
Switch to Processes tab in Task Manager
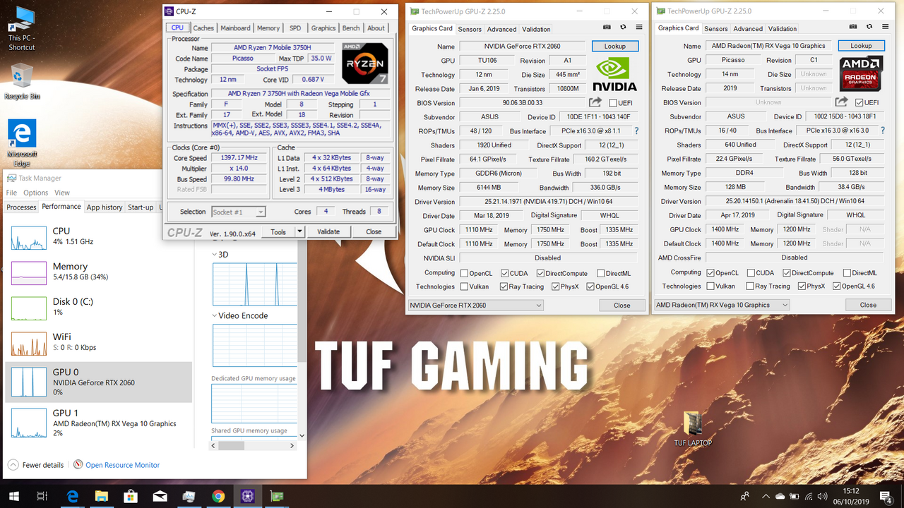point(21,207)
